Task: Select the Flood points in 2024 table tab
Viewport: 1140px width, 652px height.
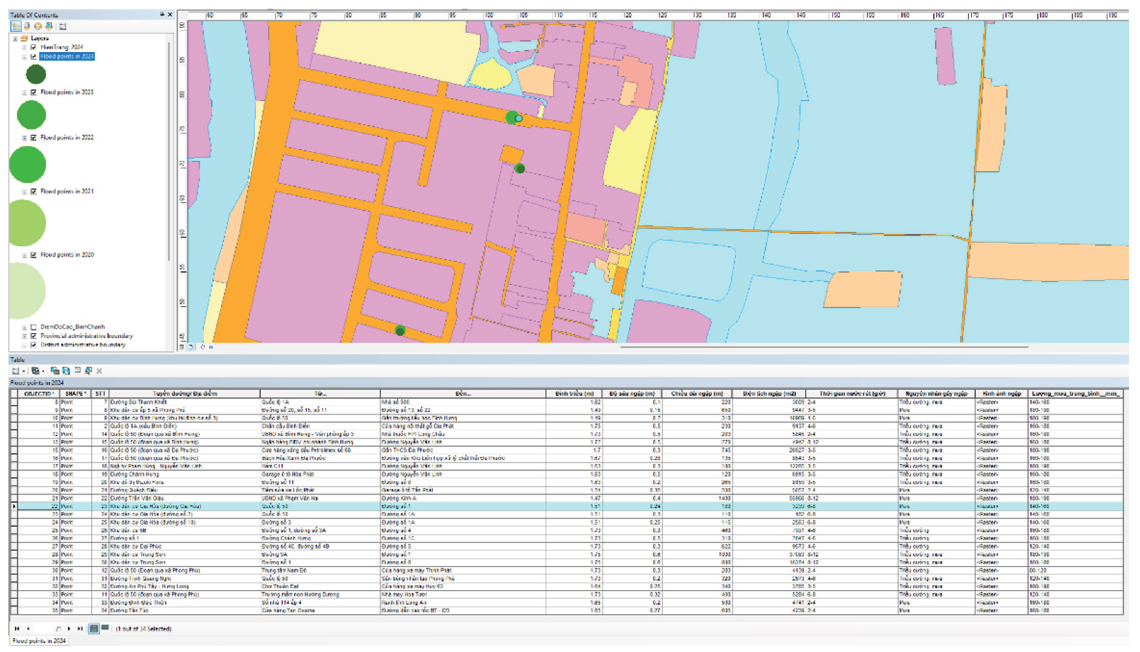Action: click(39, 641)
